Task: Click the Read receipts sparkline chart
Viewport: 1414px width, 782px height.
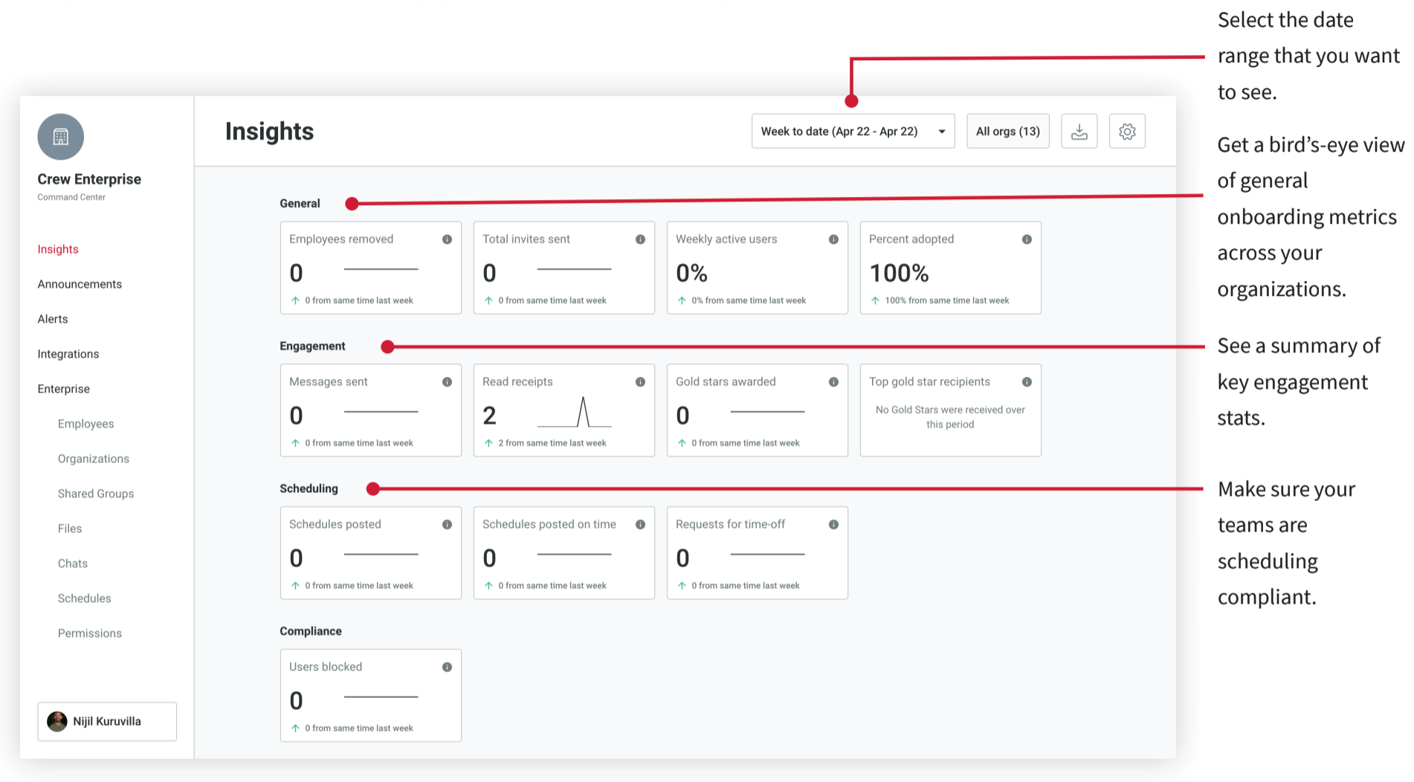Action: point(574,412)
